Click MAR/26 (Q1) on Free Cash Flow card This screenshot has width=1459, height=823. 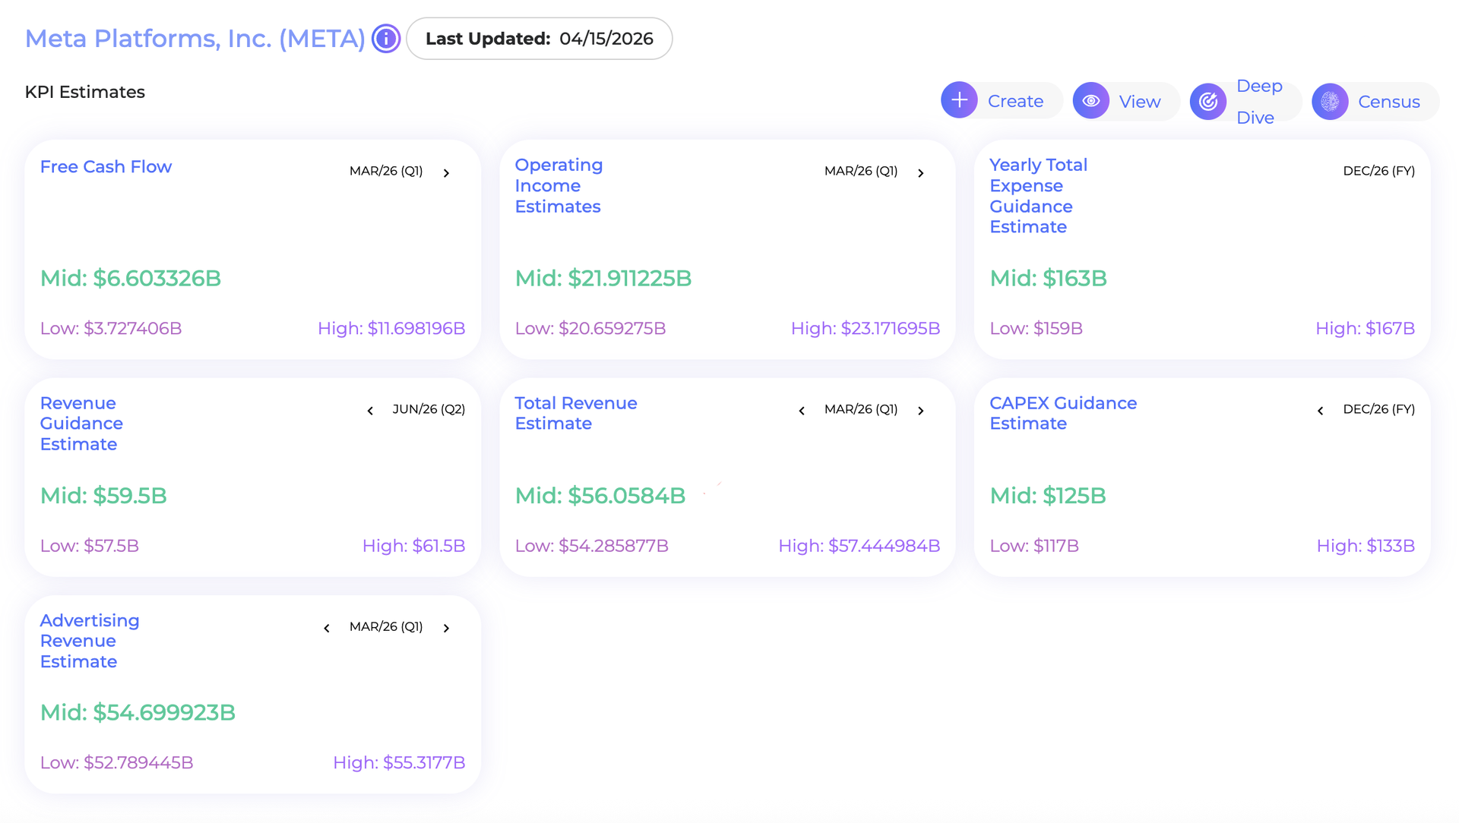[386, 171]
